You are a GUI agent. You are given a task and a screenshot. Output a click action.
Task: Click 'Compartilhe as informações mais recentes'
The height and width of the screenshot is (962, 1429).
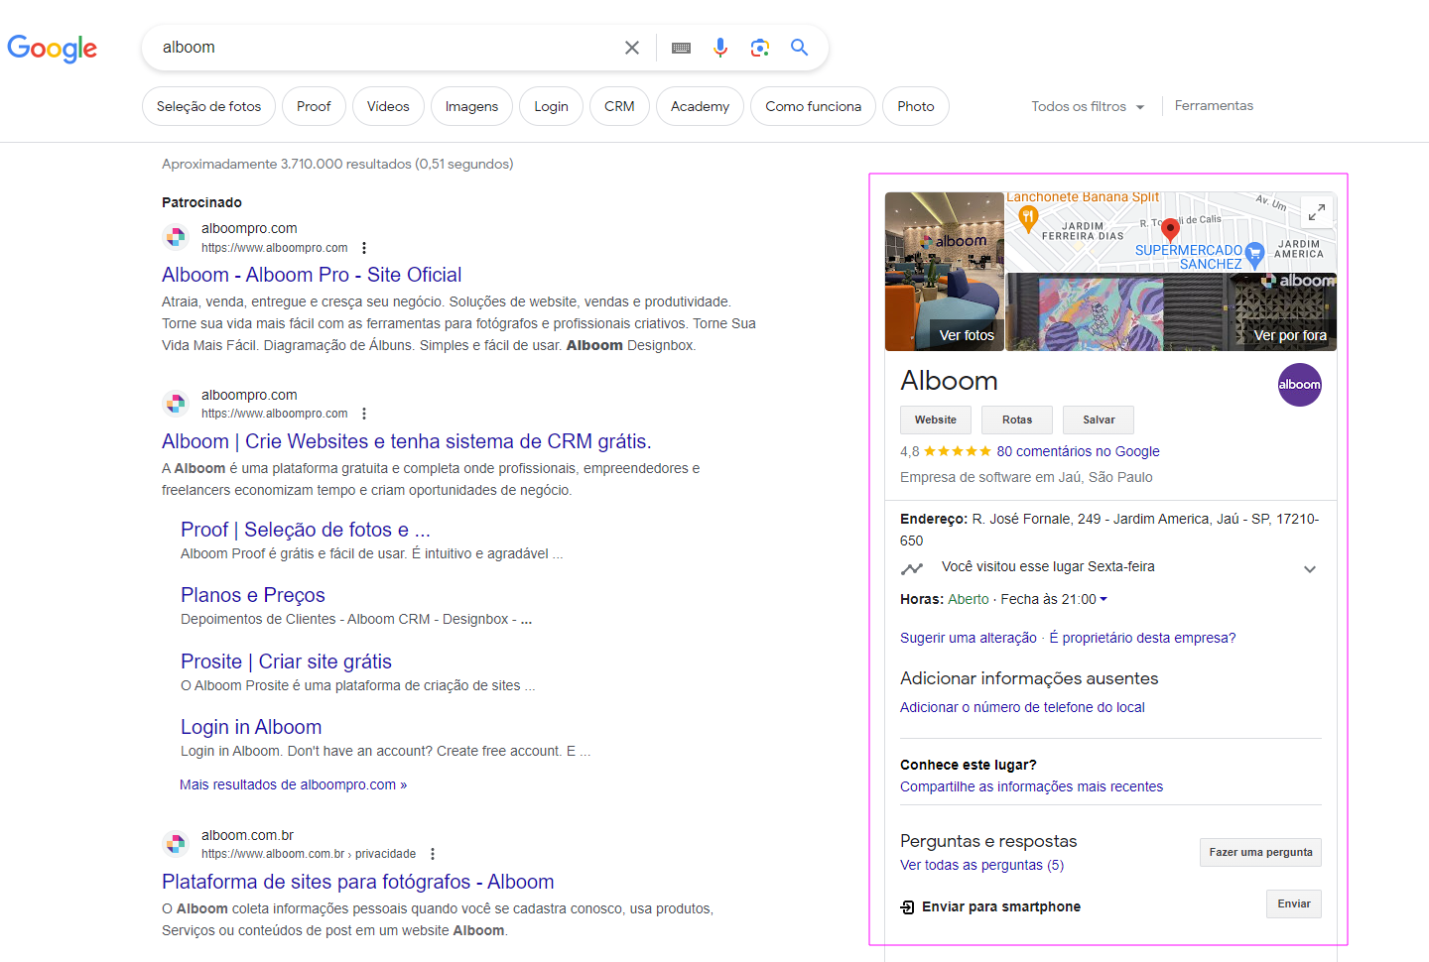(x=1031, y=786)
